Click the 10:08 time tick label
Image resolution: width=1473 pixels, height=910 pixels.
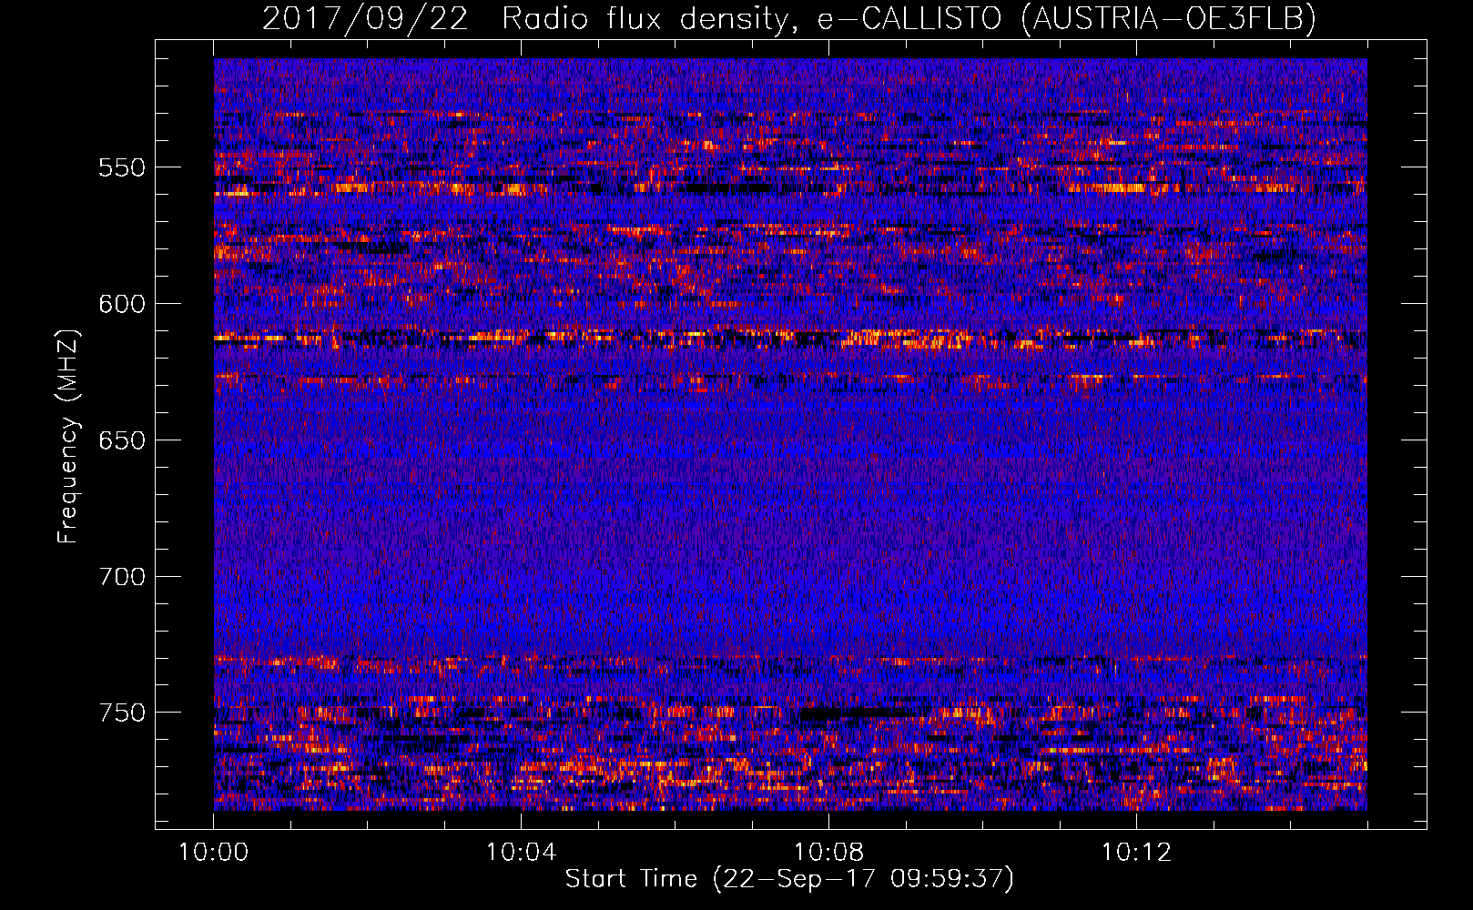coord(829,852)
